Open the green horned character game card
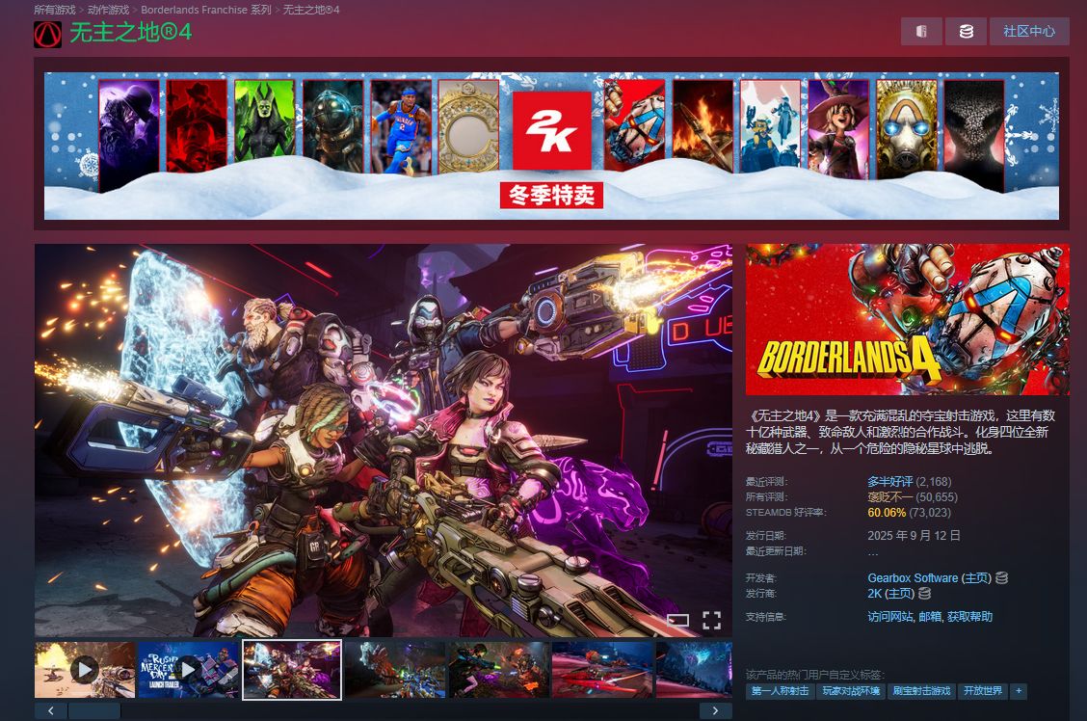Screen dimensions: 1087x721 point(265,122)
